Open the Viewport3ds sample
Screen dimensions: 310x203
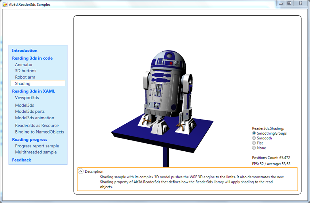pos(27,98)
